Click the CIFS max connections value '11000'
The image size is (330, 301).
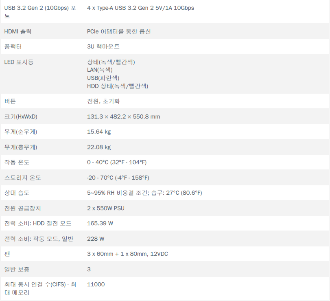[96, 284]
